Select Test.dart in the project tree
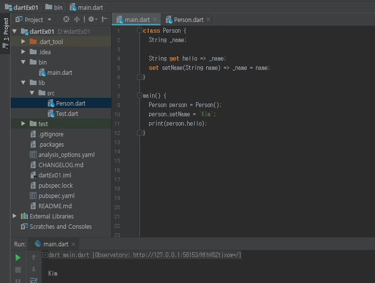Viewport: 375px width, 283px height. (x=66, y=113)
